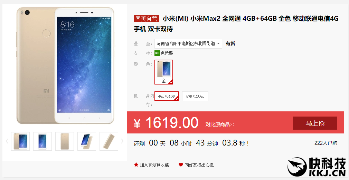Select third thumbnail showing gold back
Image resolution: width=349 pixels, height=180 pixels.
point(65,141)
